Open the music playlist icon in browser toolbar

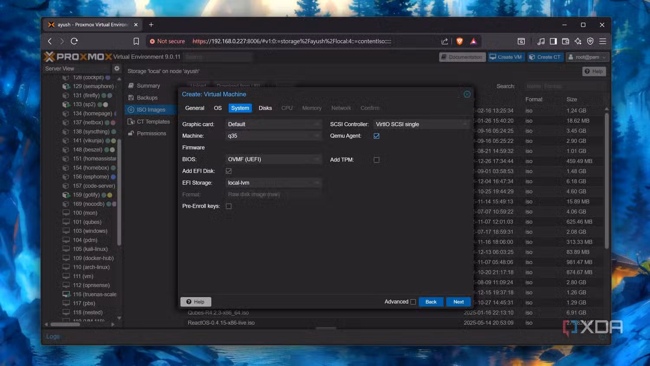(541, 41)
